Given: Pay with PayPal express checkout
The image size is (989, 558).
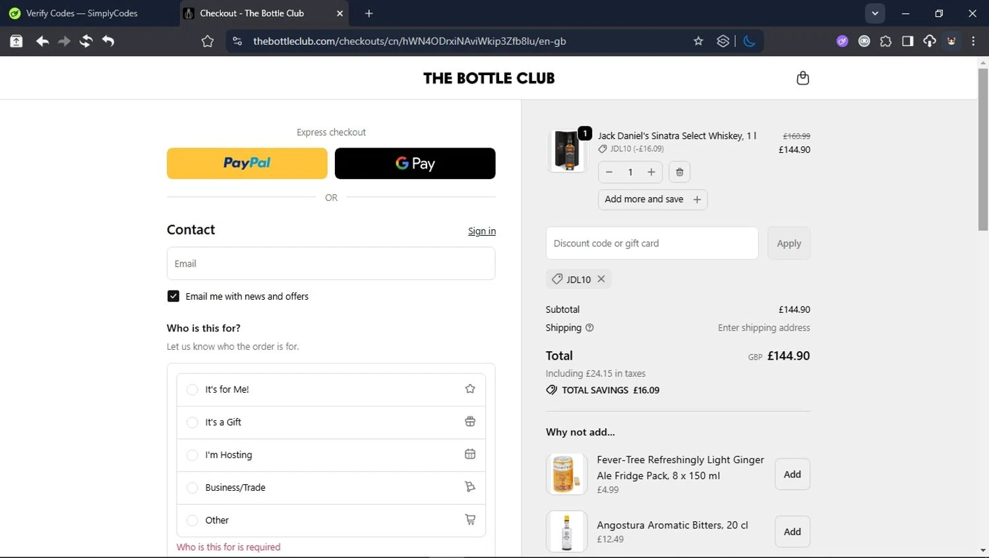Looking at the screenshot, I should pyautogui.click(x=247, y=163).
